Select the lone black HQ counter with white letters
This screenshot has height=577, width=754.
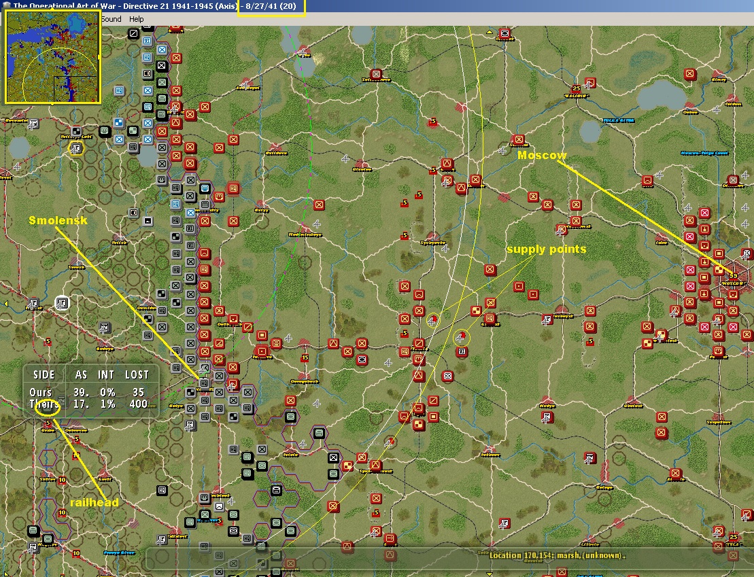tap(162, 491)
